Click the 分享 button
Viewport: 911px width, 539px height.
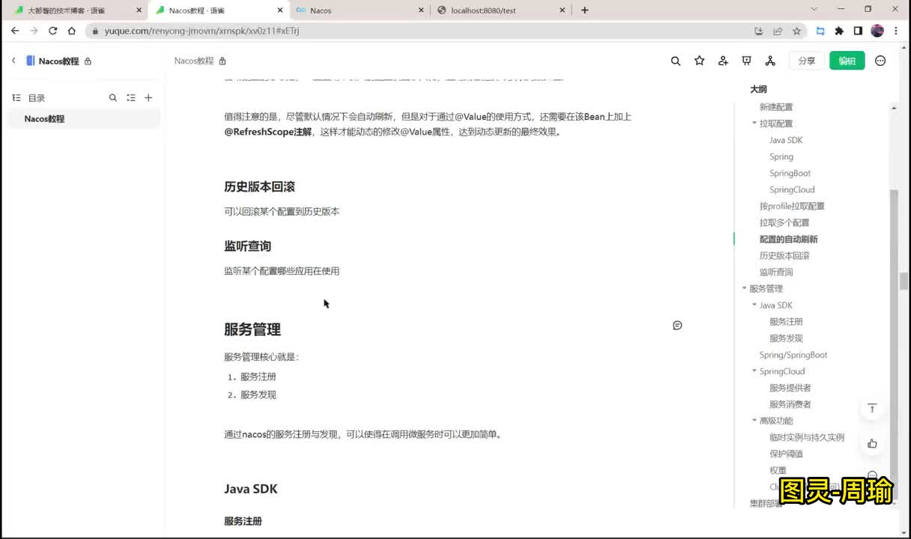click(807, 61)
